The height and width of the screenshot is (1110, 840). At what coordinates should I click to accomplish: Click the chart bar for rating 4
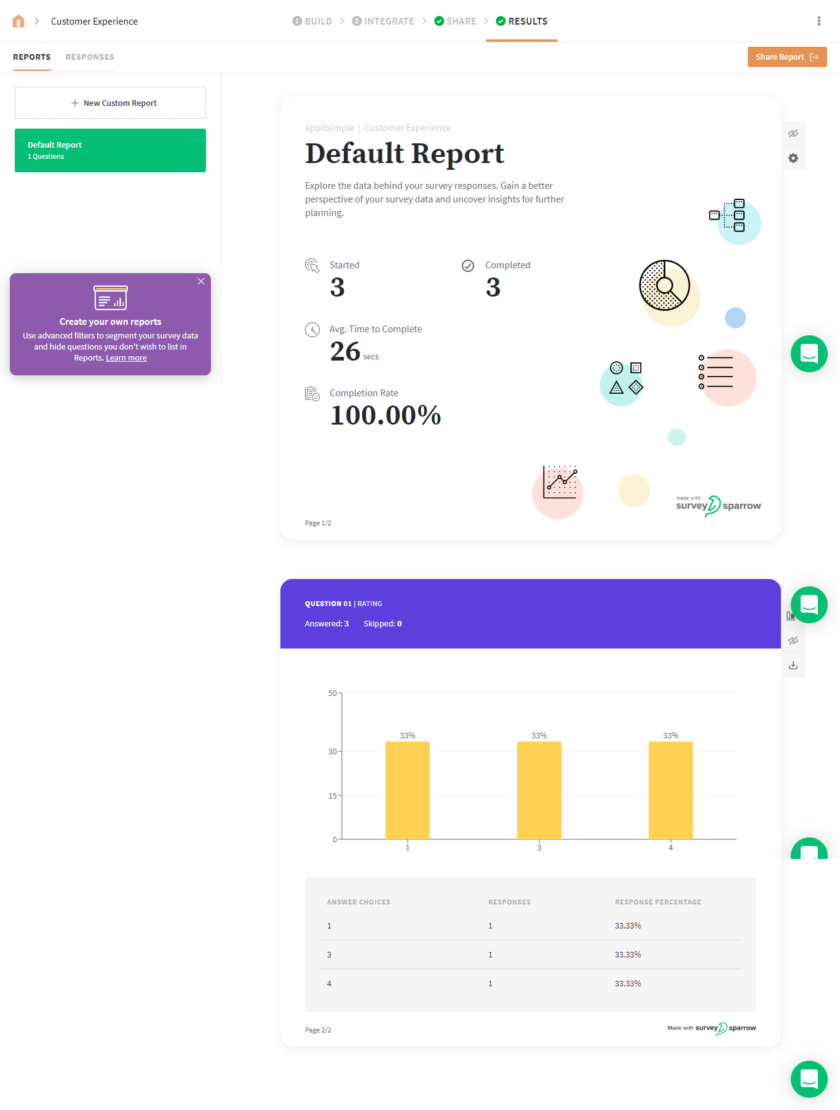pyautogui.click(x=670, y=790)
